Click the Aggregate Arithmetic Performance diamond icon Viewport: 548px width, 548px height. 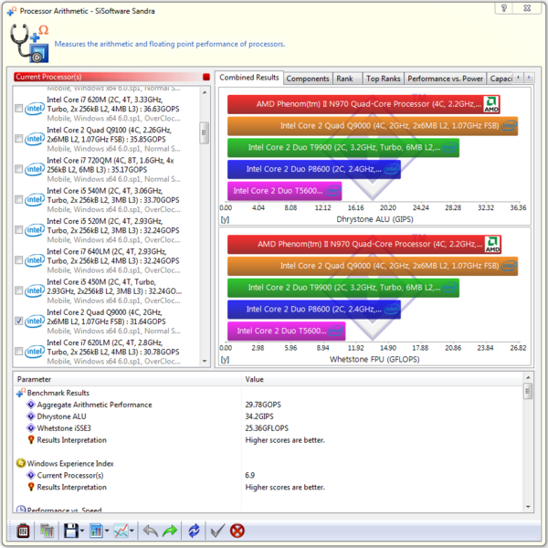[x=31, y=405]
